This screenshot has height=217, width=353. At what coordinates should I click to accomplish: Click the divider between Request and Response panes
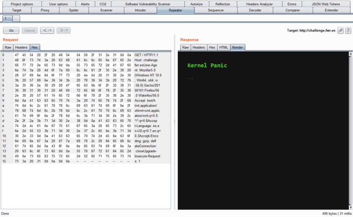point(174,121)
